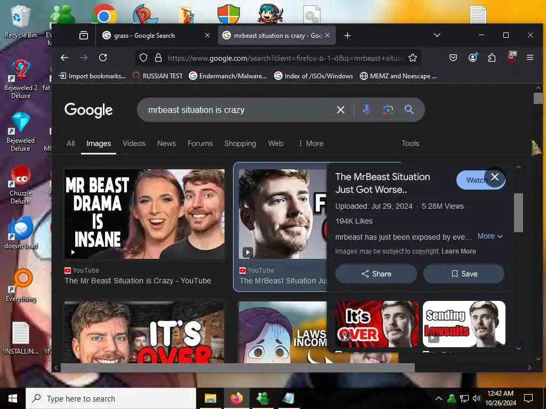
Task: Show hidden tray icons chevron
Action: coord(439,398)
